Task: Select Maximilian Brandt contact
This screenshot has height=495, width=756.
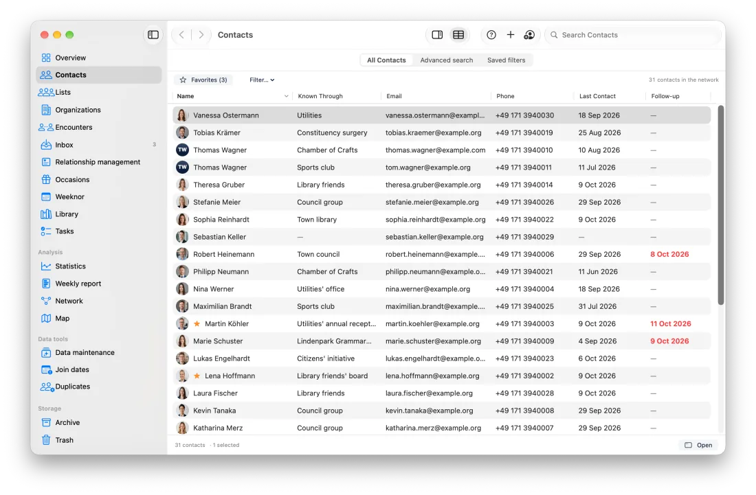Action: [x=442, y=306]
